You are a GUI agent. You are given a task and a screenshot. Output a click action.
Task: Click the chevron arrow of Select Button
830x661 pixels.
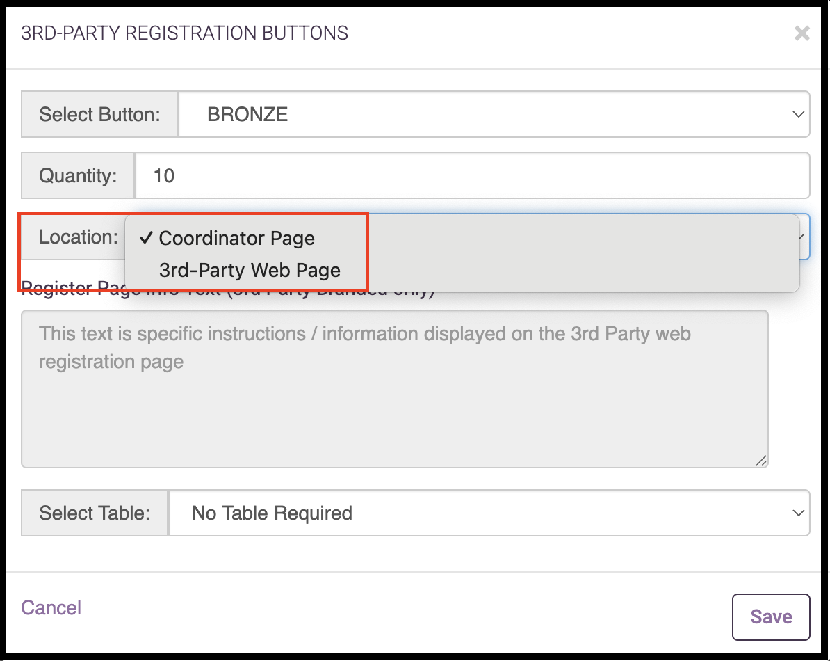point(798,114)
